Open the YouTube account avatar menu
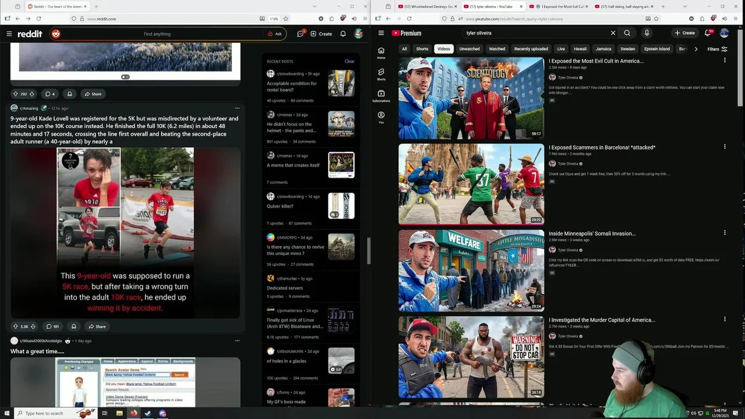This screenshot has height=419, width=745. click(x=725, y=33)
